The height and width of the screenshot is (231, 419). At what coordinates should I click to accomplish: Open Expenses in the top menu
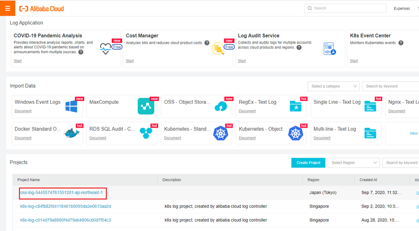[x=402, y=9]
